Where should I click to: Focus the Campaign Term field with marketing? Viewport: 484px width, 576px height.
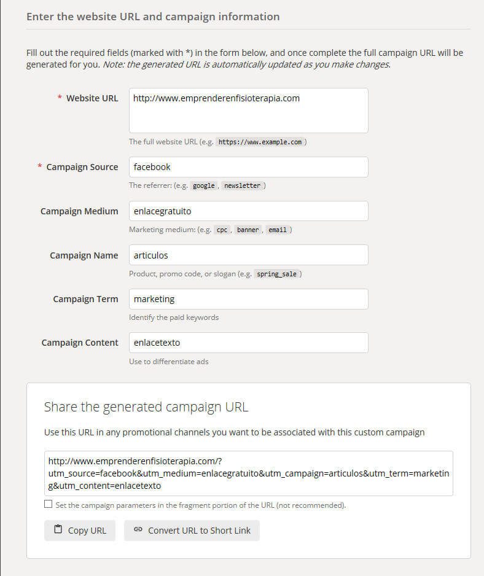(x=248, y=299)
